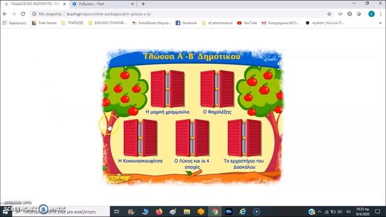The height and width of the screenshot is (217, 386).
Task: Open the myAuth bookmark
Action: [x=324, y=23]
